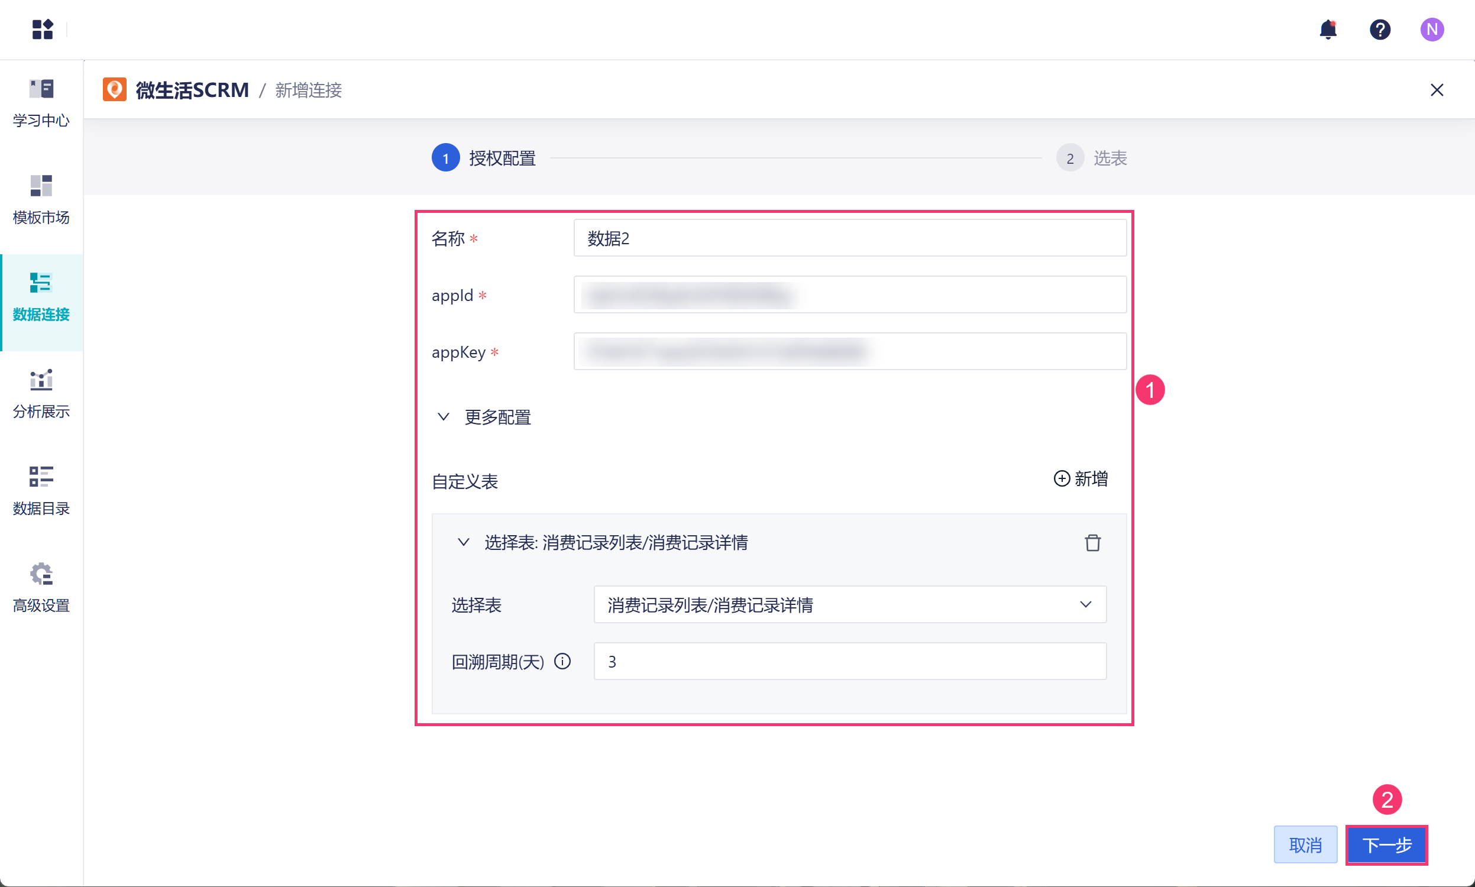Open the user avatar N menu

(1431, 29)
